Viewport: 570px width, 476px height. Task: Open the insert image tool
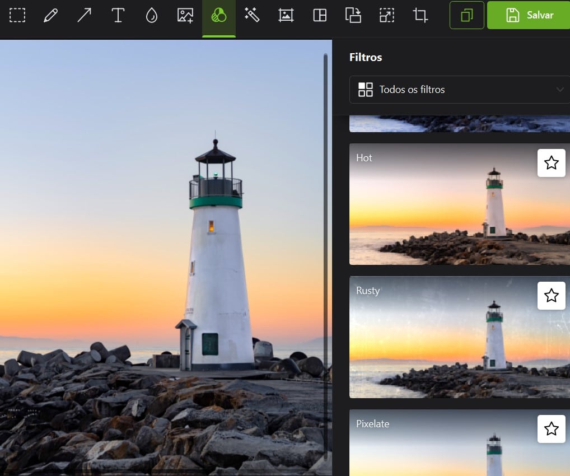pos(185,15)
